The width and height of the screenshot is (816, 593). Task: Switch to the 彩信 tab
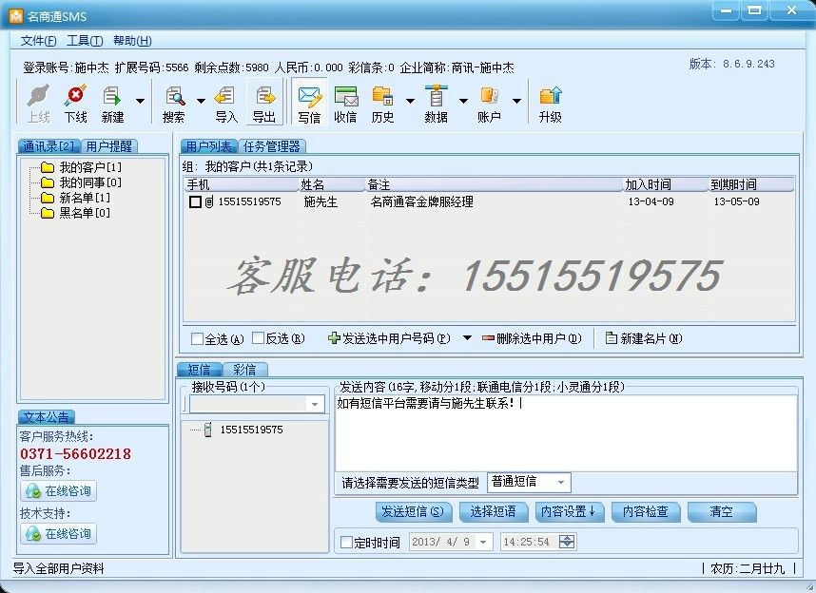tap(244, 370)
